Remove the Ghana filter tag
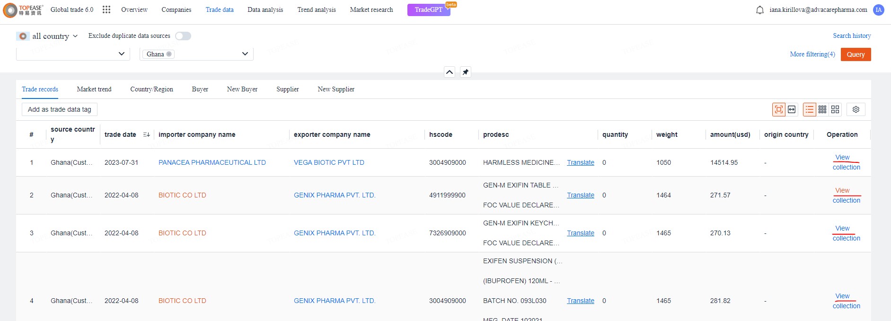 tap(169, 54)
